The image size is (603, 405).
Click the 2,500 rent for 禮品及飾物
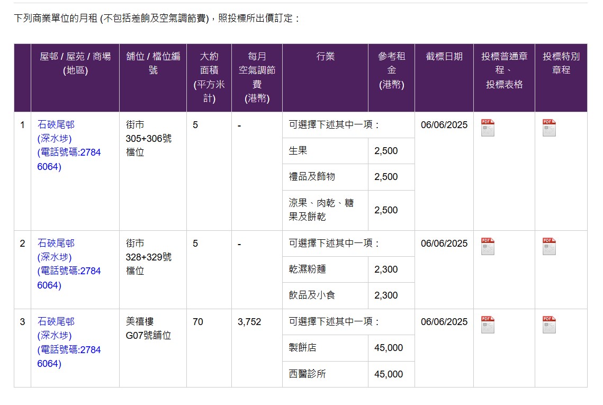pyautogui.click(x=386, y=177)
